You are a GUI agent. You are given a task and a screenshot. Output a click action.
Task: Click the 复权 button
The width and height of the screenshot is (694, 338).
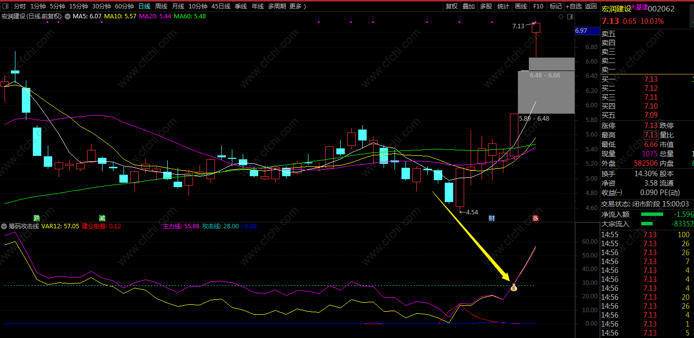[451, 6]
